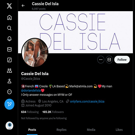Open Messages envelope in sidebar
The image size is (135, 135).
(9, 49)
